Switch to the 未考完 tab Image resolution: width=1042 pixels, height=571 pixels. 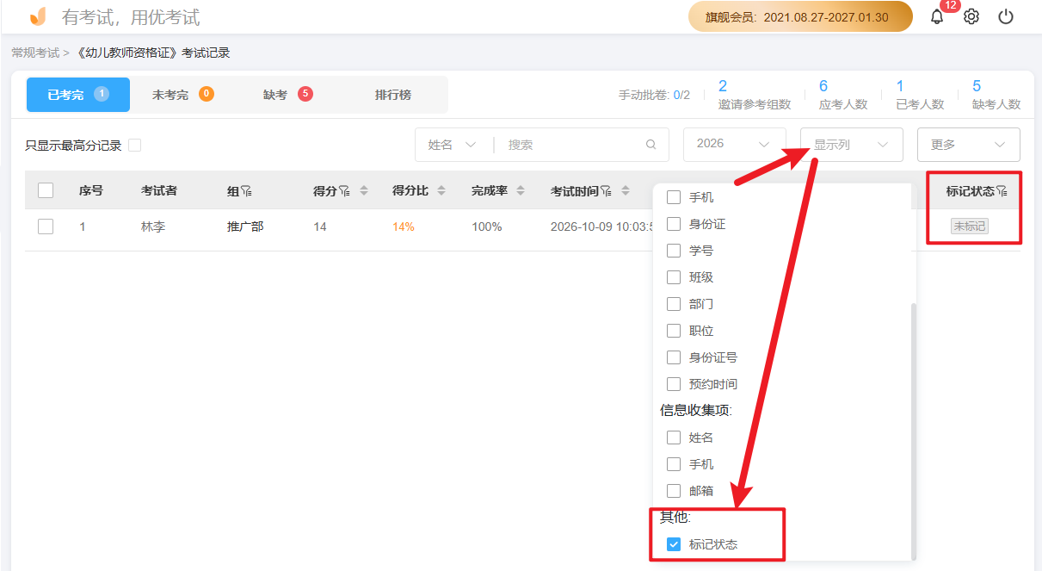182,95
